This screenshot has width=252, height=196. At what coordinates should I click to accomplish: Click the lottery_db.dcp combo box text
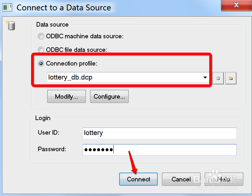[70, 78]
